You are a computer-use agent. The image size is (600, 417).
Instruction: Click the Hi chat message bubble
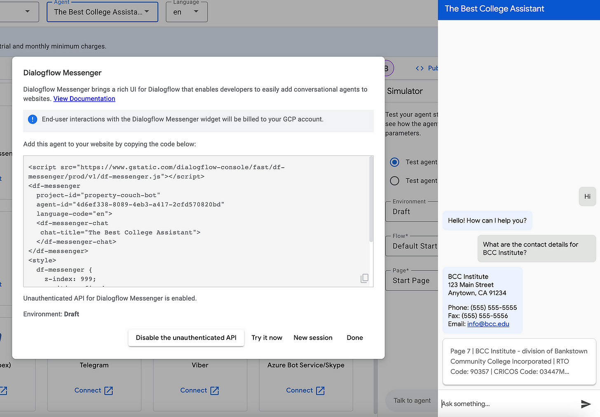click(x=588, y=197)
